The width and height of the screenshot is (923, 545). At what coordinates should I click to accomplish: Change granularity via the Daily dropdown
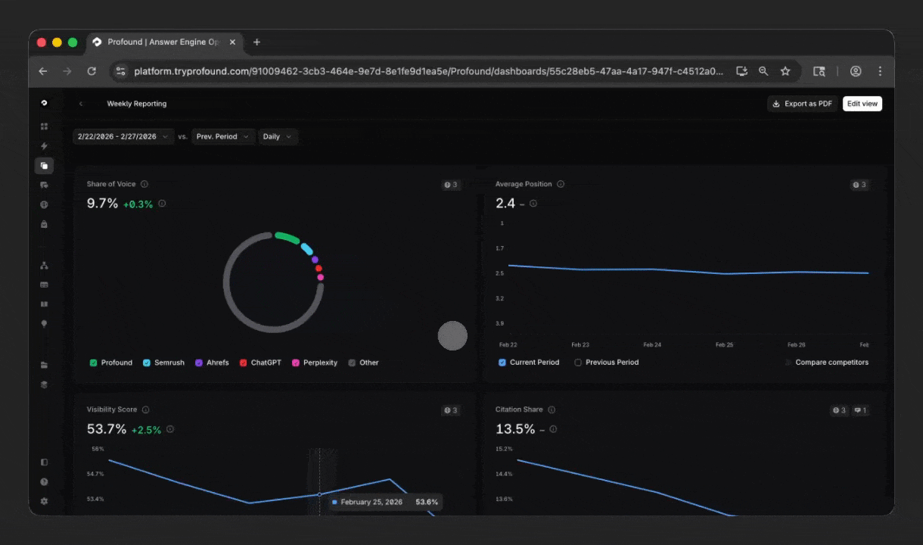pos(278,136)
